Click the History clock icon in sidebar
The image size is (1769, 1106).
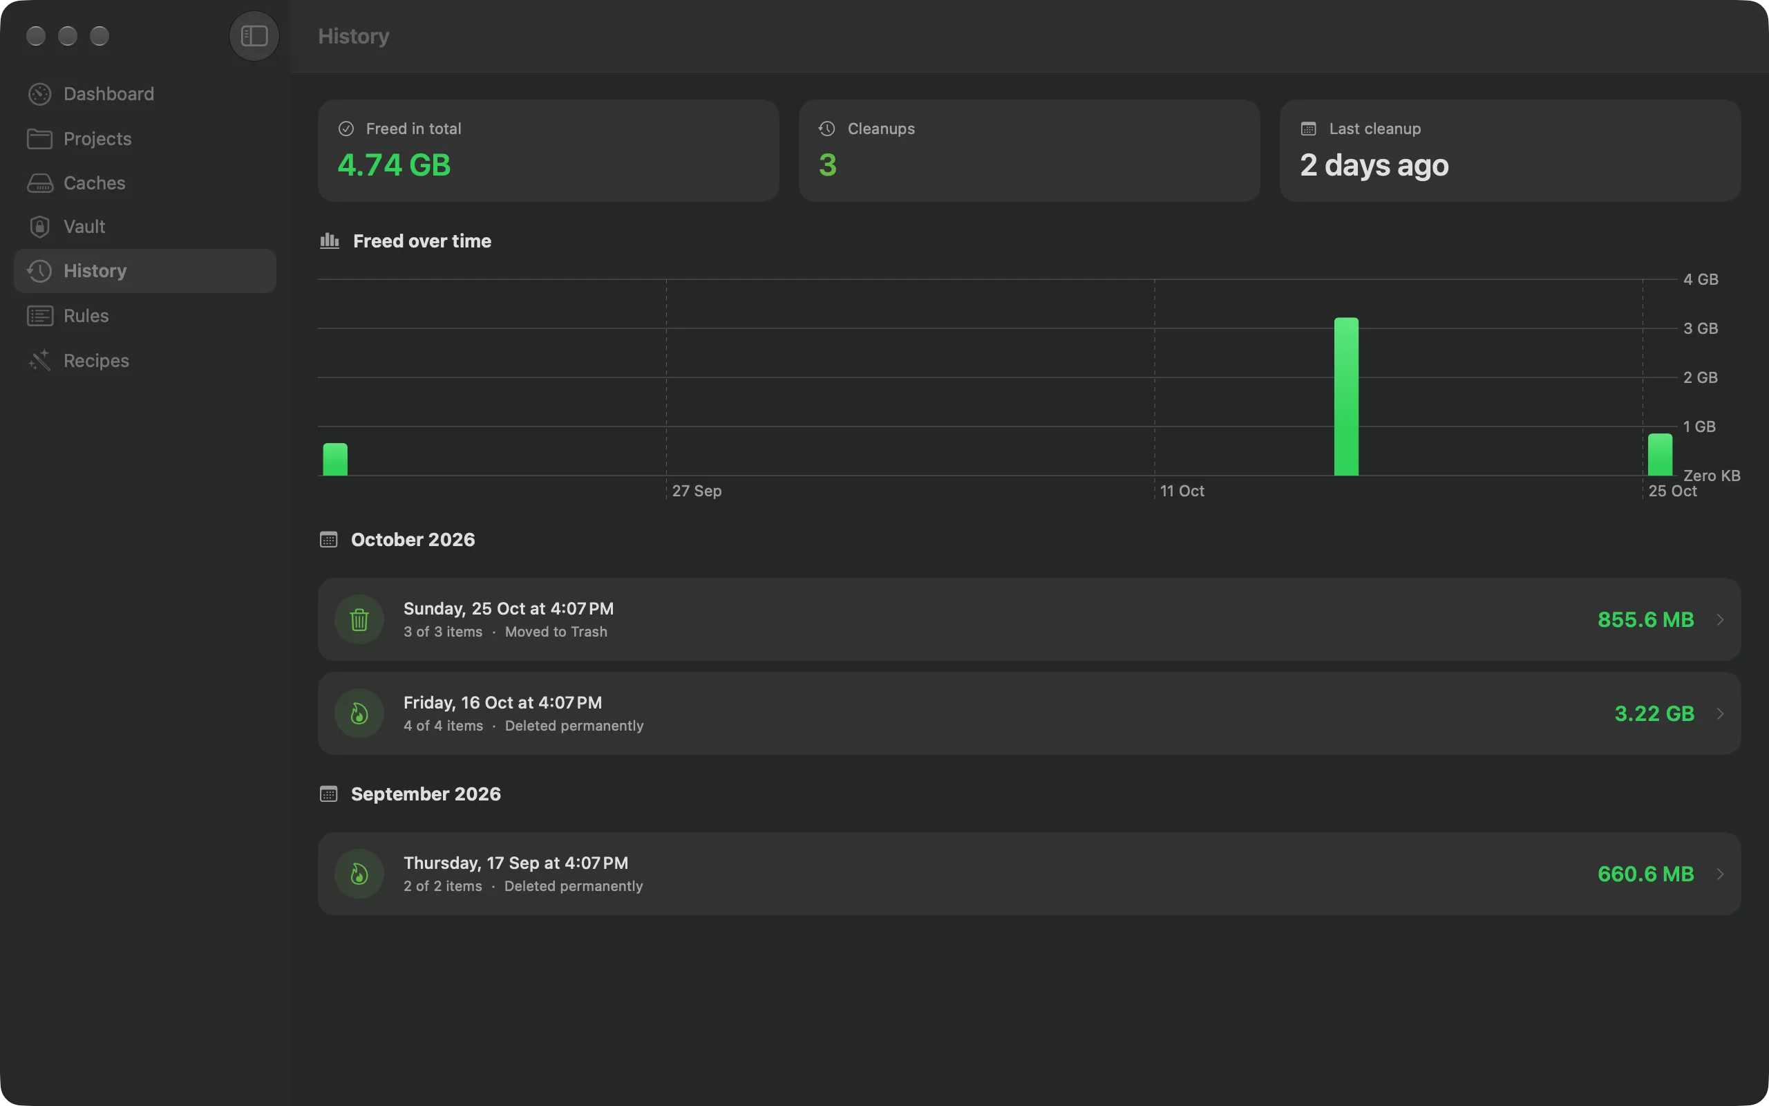[39, 271]
